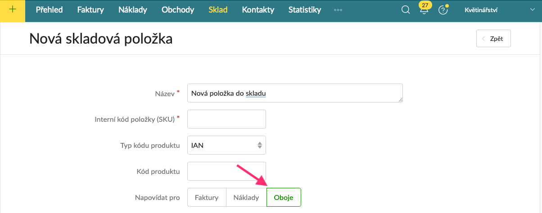Open notifications bell with 27 badge
The width and height of the screenshot is (542, 213).
[424, 10]
